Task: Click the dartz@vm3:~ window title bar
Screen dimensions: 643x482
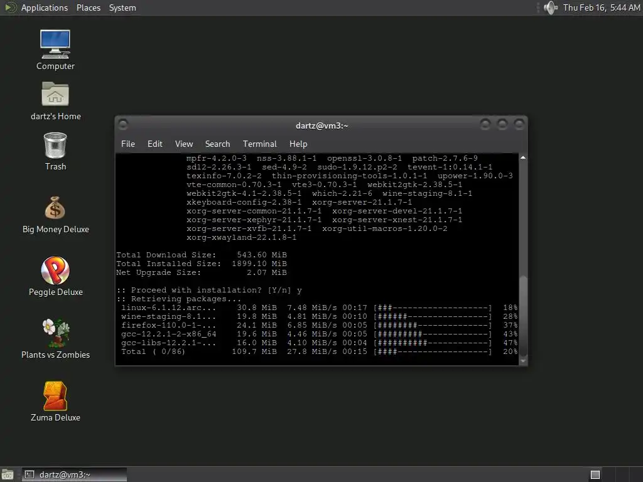Action: [321, 126]
